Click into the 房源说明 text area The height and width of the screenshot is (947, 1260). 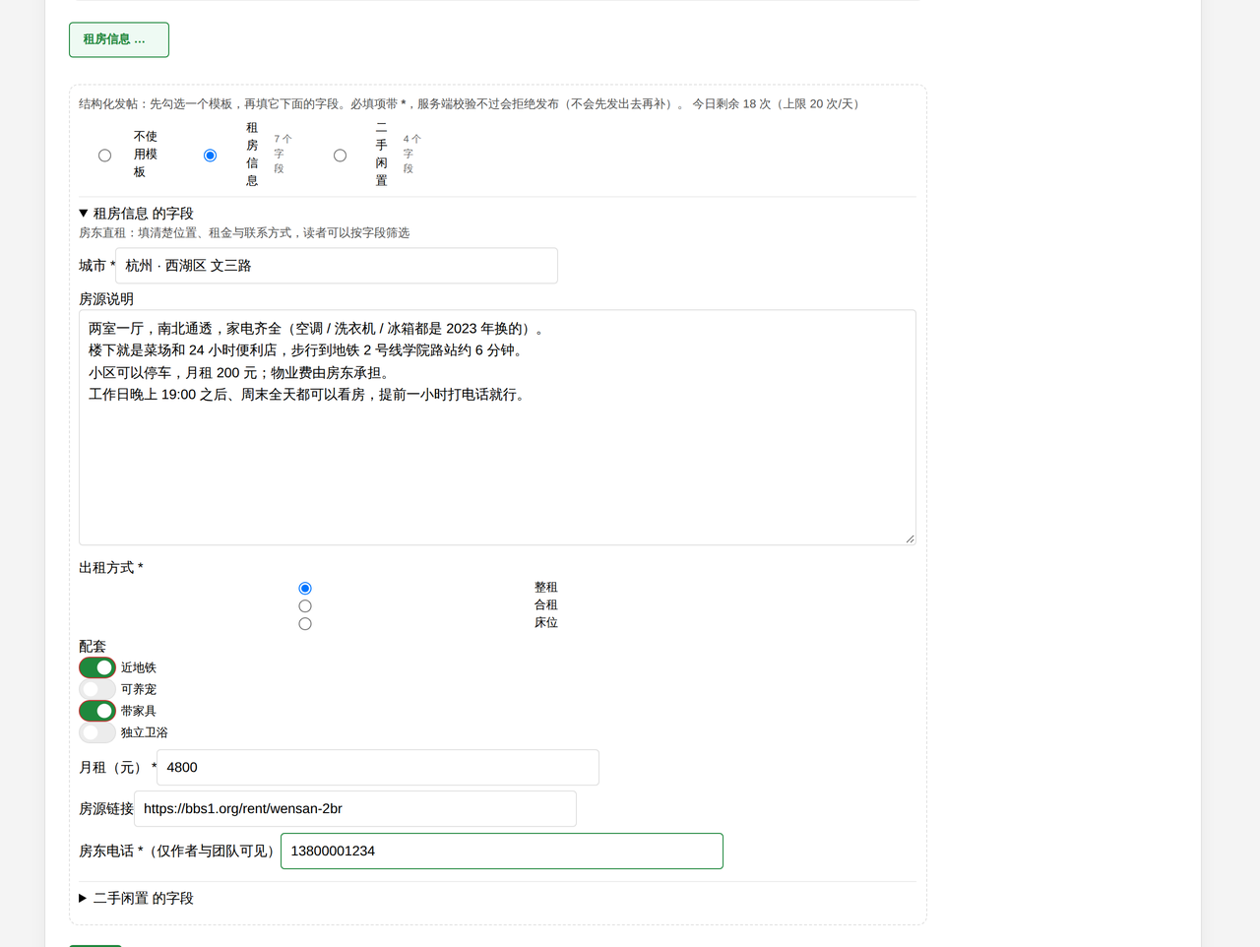[x=497, y=427]
